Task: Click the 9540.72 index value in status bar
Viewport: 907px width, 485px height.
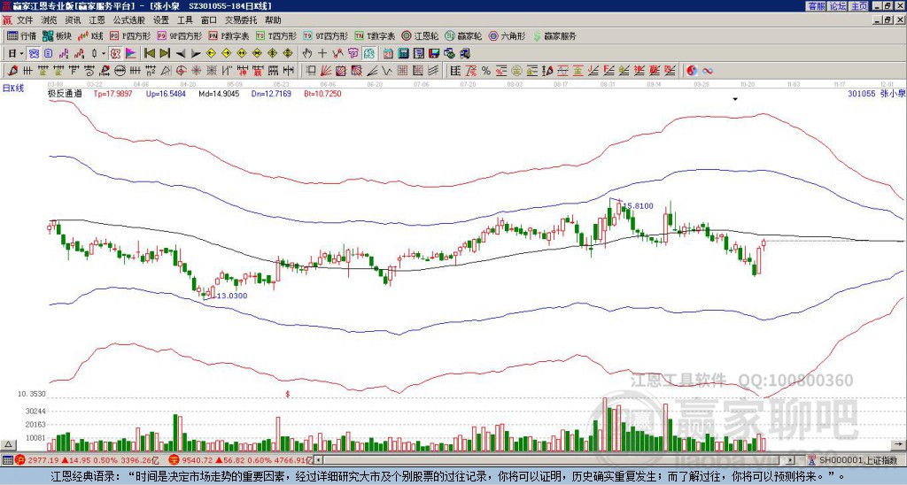Action: (x=198, y=460)
